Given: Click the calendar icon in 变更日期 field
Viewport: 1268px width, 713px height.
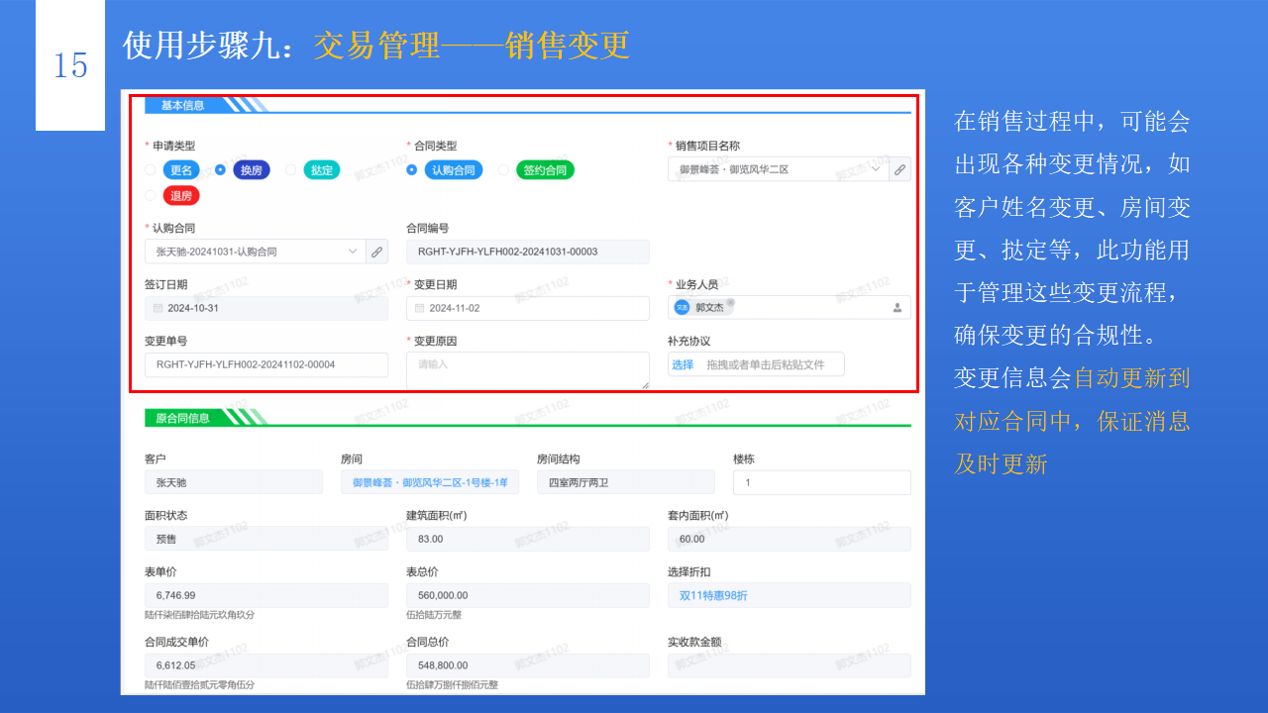Looking at the screenshot, I should pos(421,308).
